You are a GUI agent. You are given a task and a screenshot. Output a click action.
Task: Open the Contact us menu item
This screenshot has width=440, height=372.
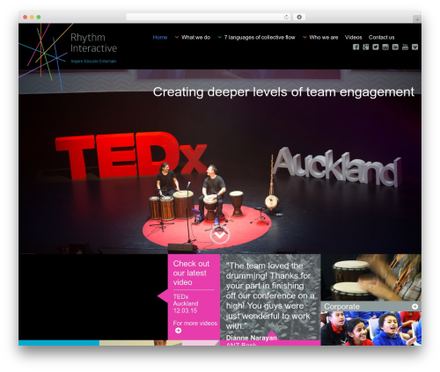(x=381, y=37)
